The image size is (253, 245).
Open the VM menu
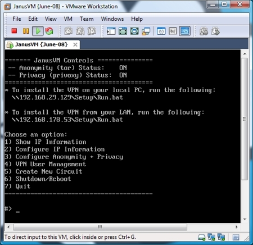coord(68,19)
